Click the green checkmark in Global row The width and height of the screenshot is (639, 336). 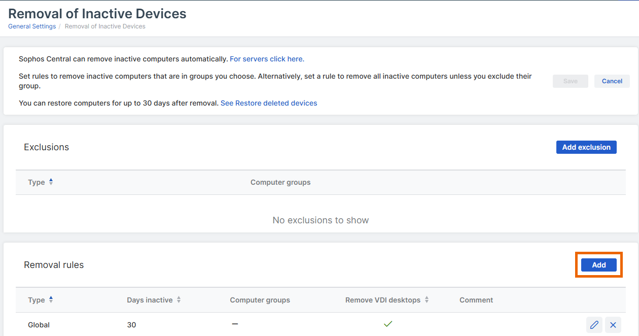(388, 324)
